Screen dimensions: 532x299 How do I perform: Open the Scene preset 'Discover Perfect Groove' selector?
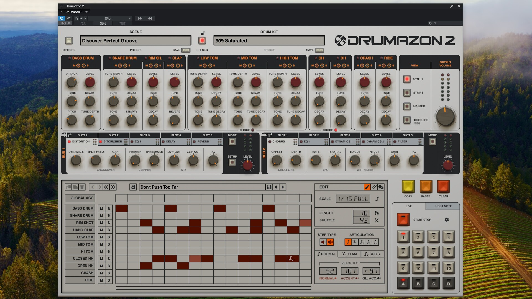point(135,41)
